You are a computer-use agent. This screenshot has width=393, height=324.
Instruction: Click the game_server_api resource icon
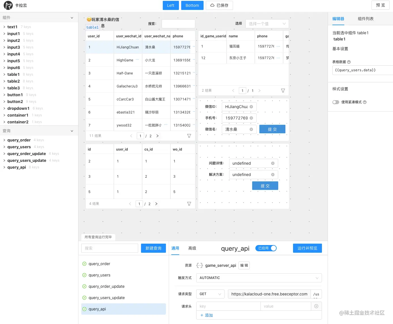tap(200, 265)
